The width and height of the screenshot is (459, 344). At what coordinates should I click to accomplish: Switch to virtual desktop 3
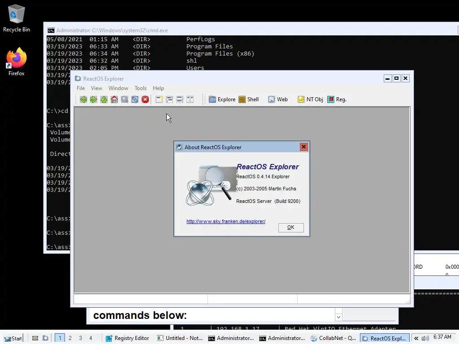pyautogui.click(x=80, y=338)
